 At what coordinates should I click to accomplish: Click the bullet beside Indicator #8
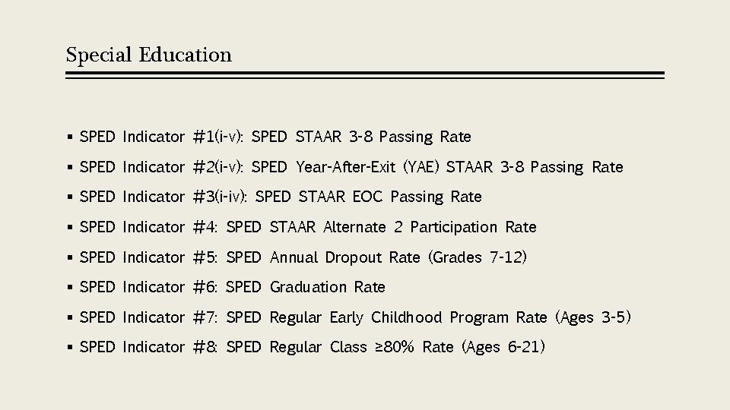click(x=70, y=347)
